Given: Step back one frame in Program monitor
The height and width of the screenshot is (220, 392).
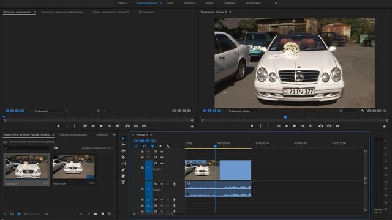Looking at the screenshot, I should (x=287, y=126).
